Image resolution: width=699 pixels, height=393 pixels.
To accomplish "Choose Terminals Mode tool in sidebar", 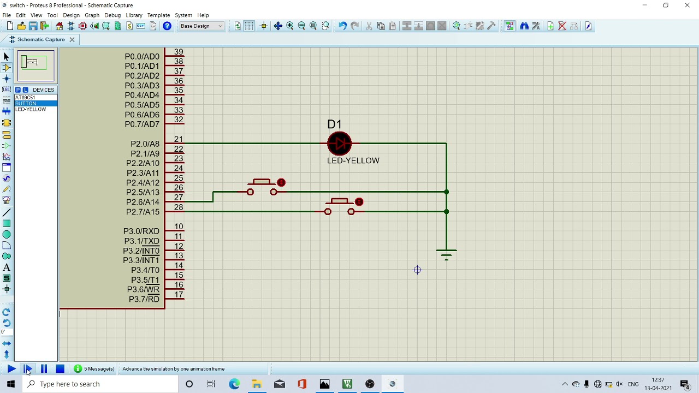I will pyautogui.click(x=7, y=134).
